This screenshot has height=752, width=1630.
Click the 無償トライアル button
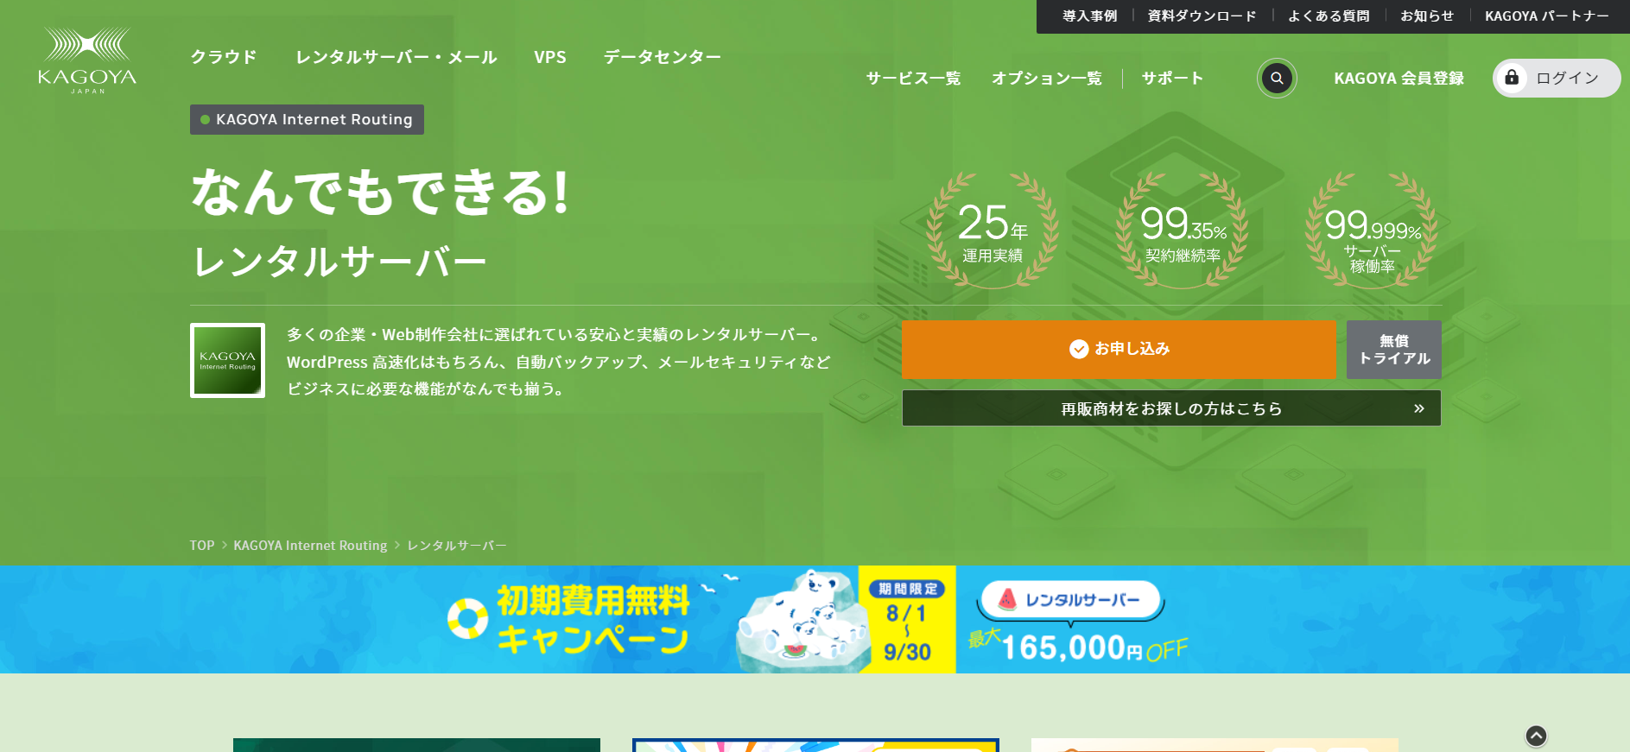[1394, 350]
